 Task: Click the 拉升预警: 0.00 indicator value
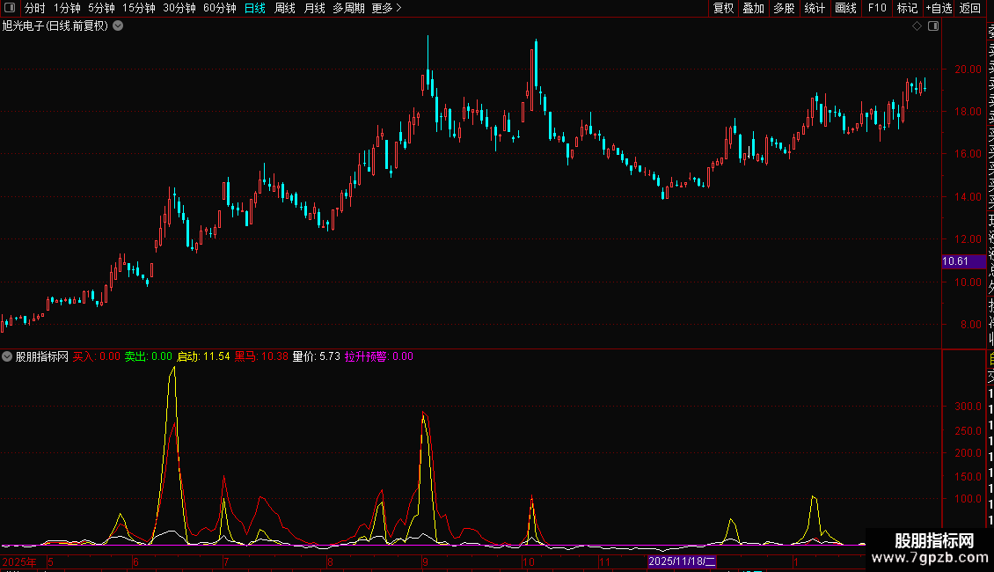click(379, 356)
